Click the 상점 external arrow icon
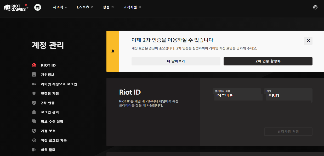324x156 pixels. pos(112,7)
